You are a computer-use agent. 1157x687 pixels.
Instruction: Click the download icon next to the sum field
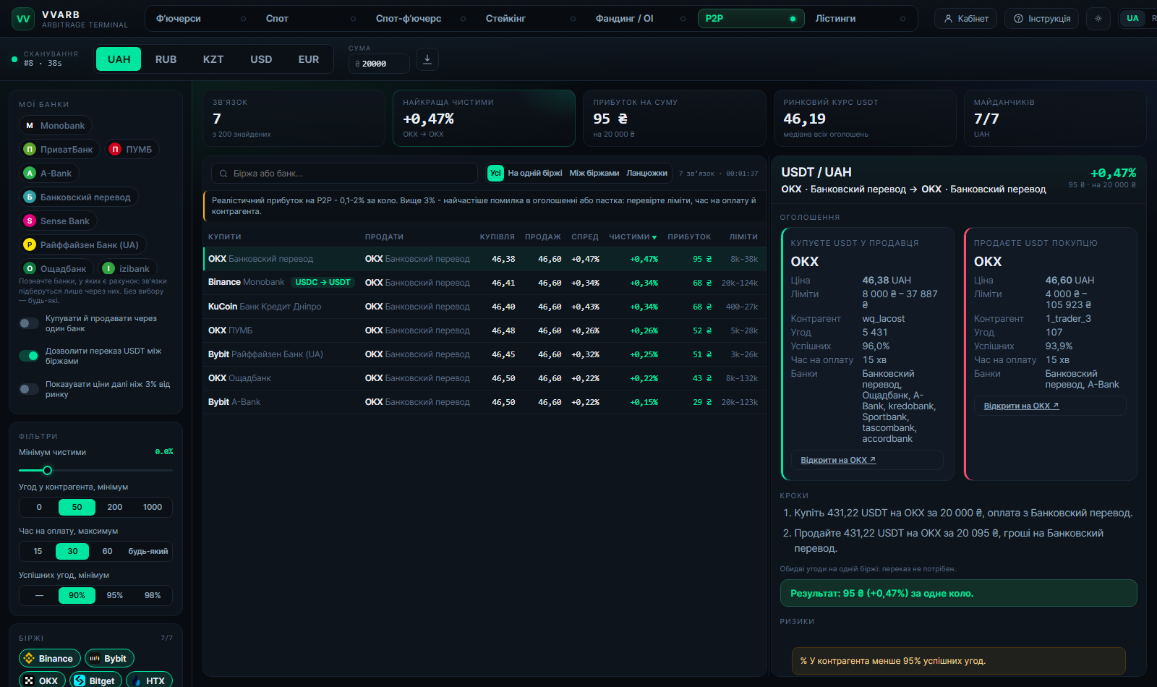(427, 59)
